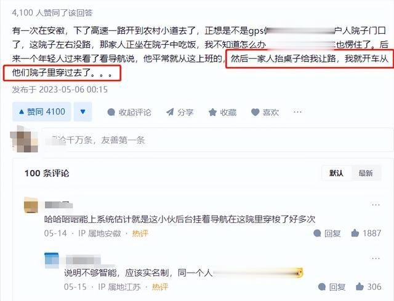
Task: Reply to the first comment from 安徽
Action: pos(327,233)
